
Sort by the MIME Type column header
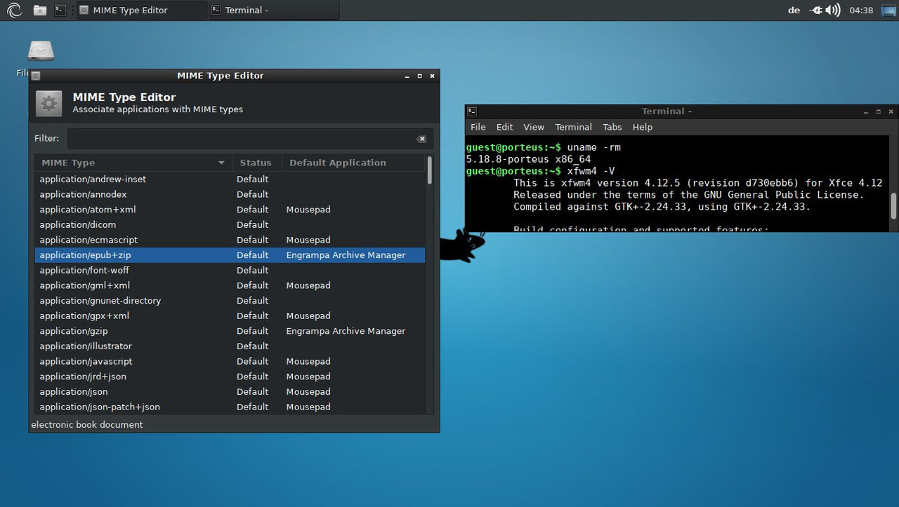pyautogui.click(x=133, y=163)
